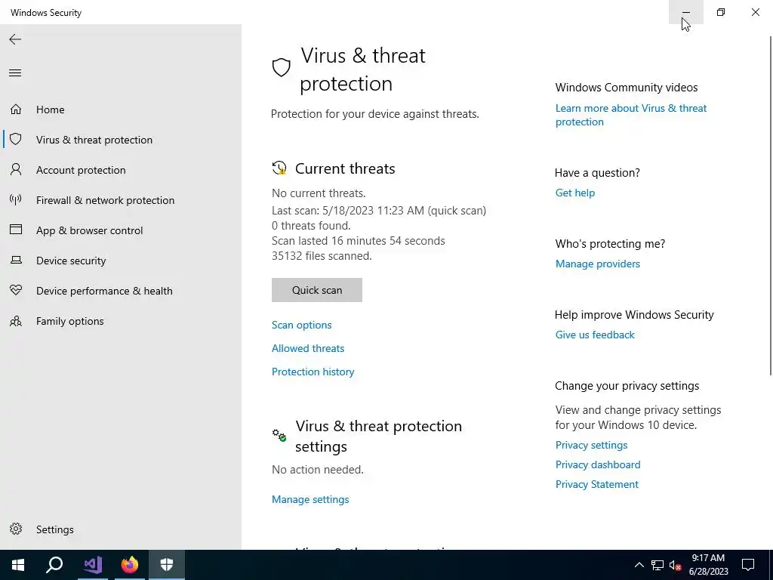Viewport: 773px width, 580px height.
Task: Click the Settings gear icon
Action: click(16, 529)
